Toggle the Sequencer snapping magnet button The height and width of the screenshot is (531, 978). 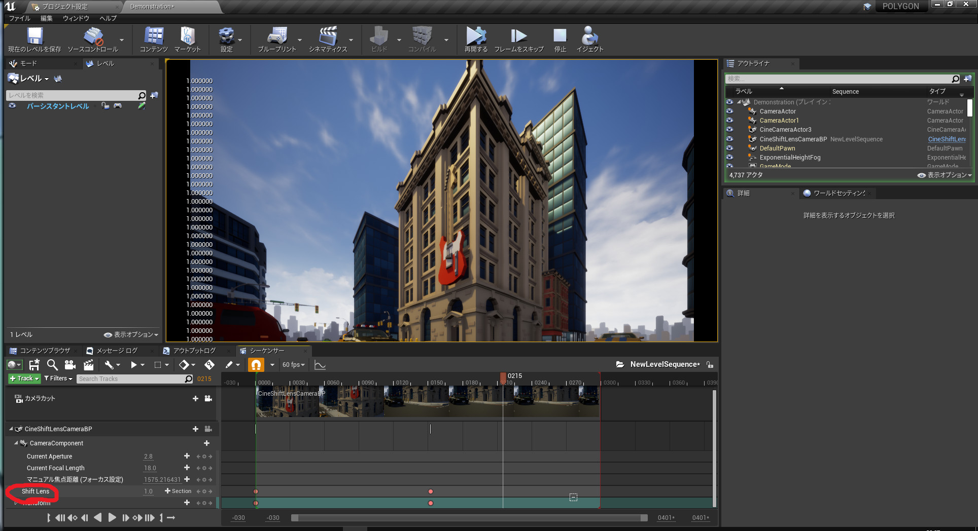click(256, 365)
